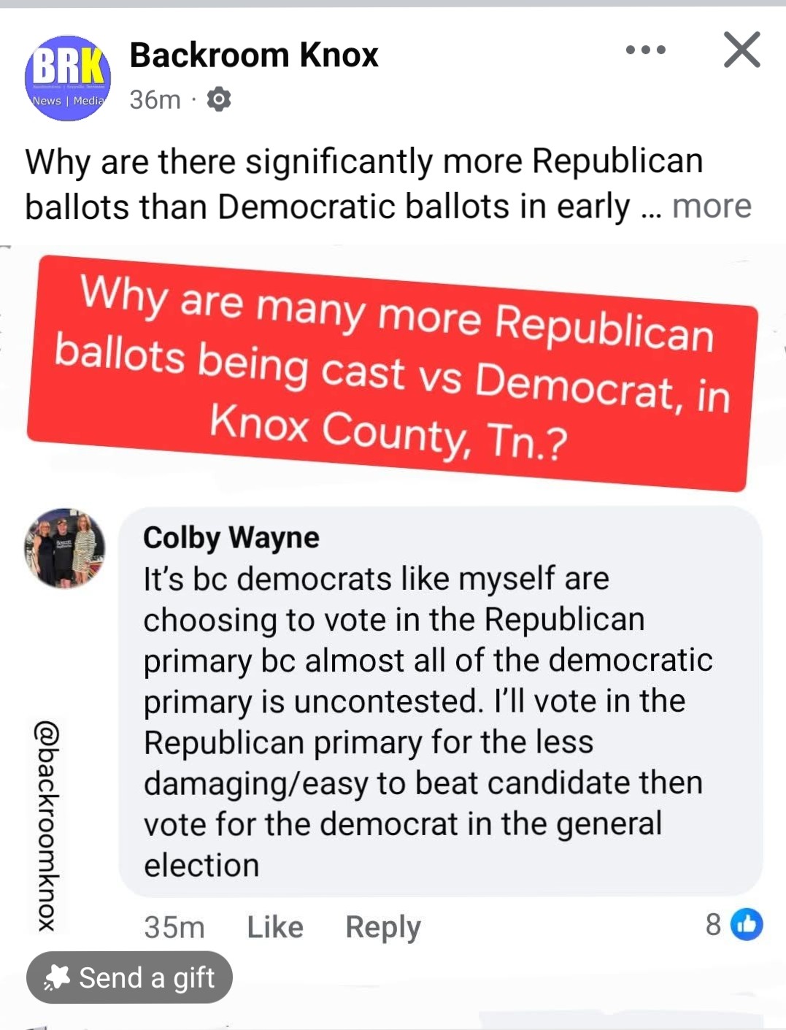This screenshot has width=786, height=1030.
Task: Click the 36m post timestamp
Action: [x=155, y=99]
